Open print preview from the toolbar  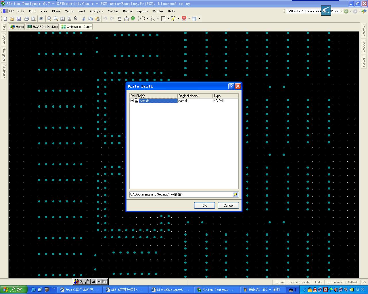tap(33, 19)
